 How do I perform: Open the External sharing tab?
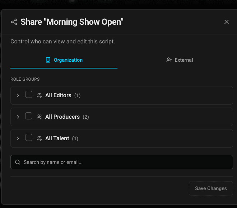tap(180, 60)
